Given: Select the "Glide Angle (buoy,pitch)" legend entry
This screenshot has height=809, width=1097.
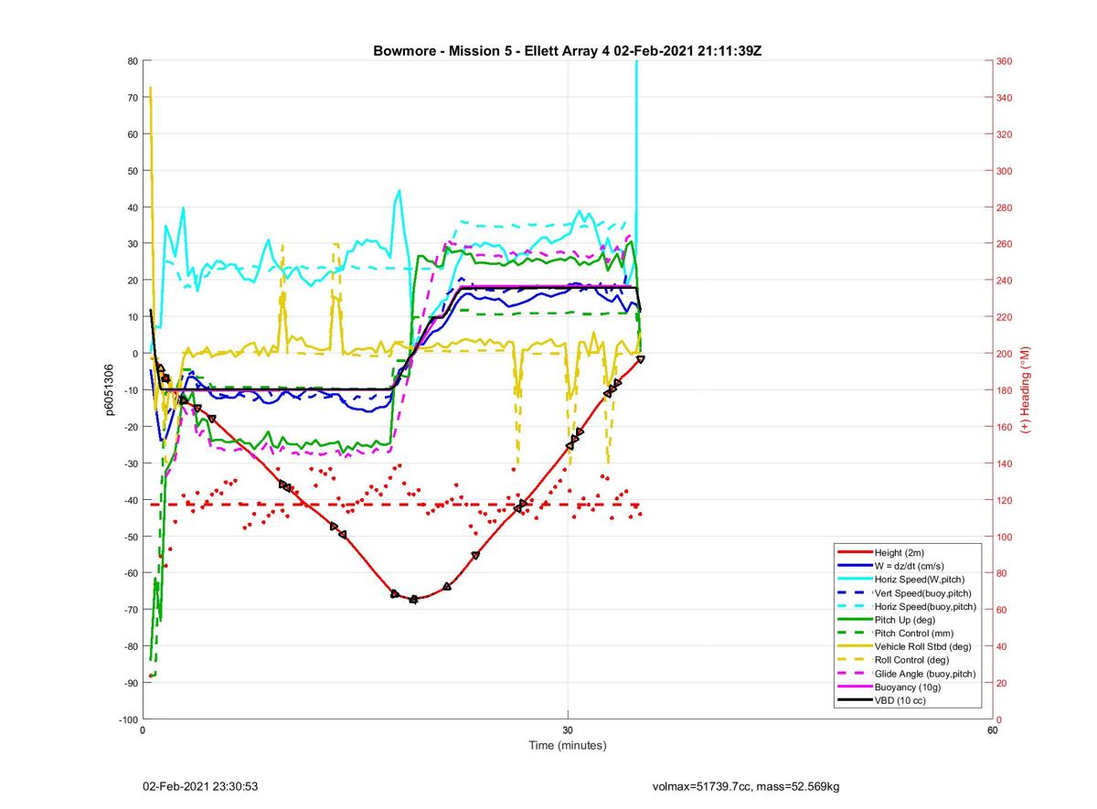Looking at the screenshot, I should (x=925, y=674).
